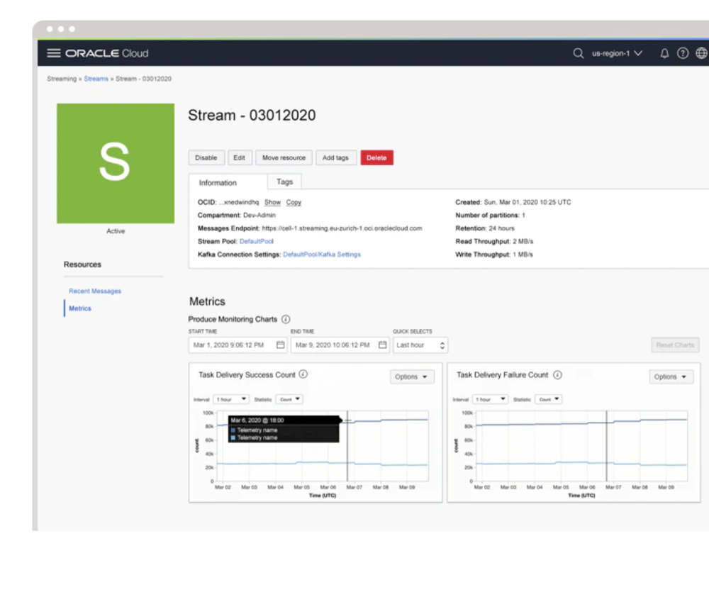The image size is (709, 597).
Task: Copy the OCID
Action: pyautogui.click(x=294, y=202)
